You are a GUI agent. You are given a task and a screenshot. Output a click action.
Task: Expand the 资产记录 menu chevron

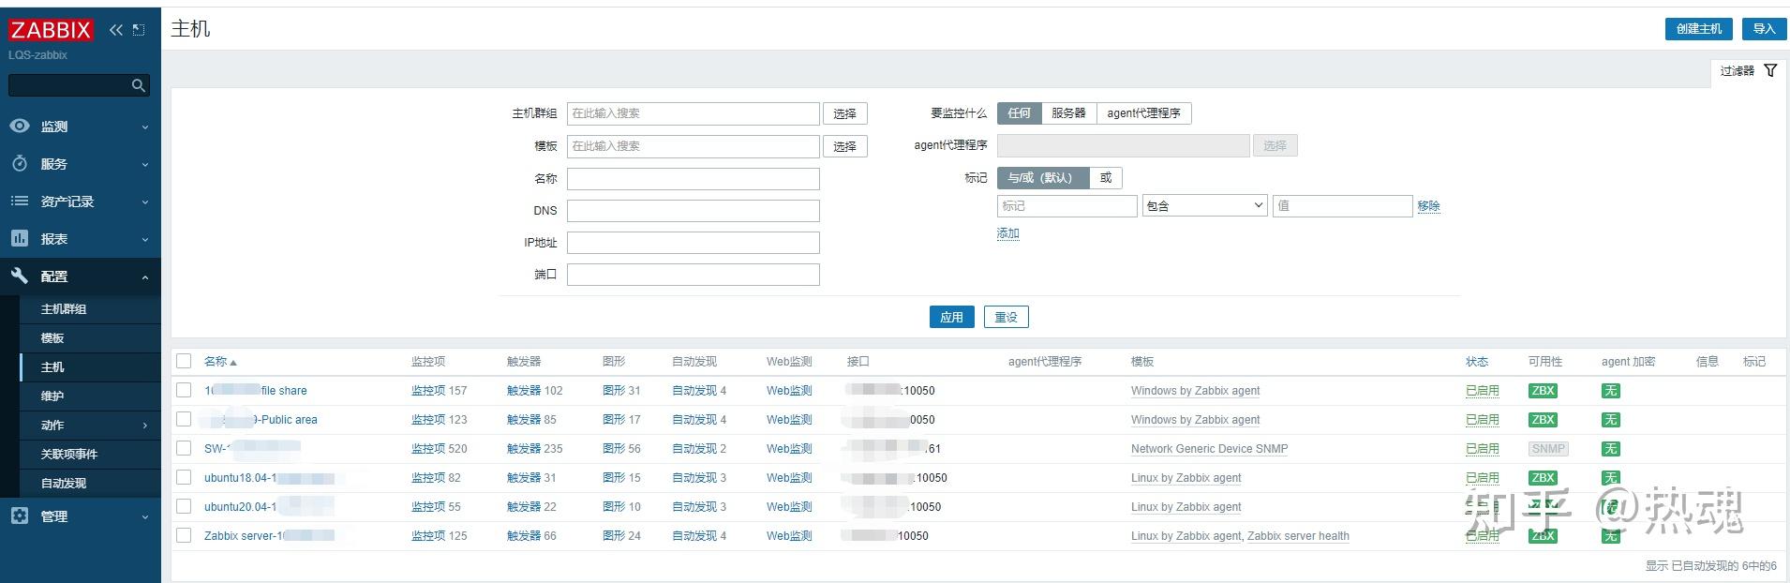click(145, 202)
